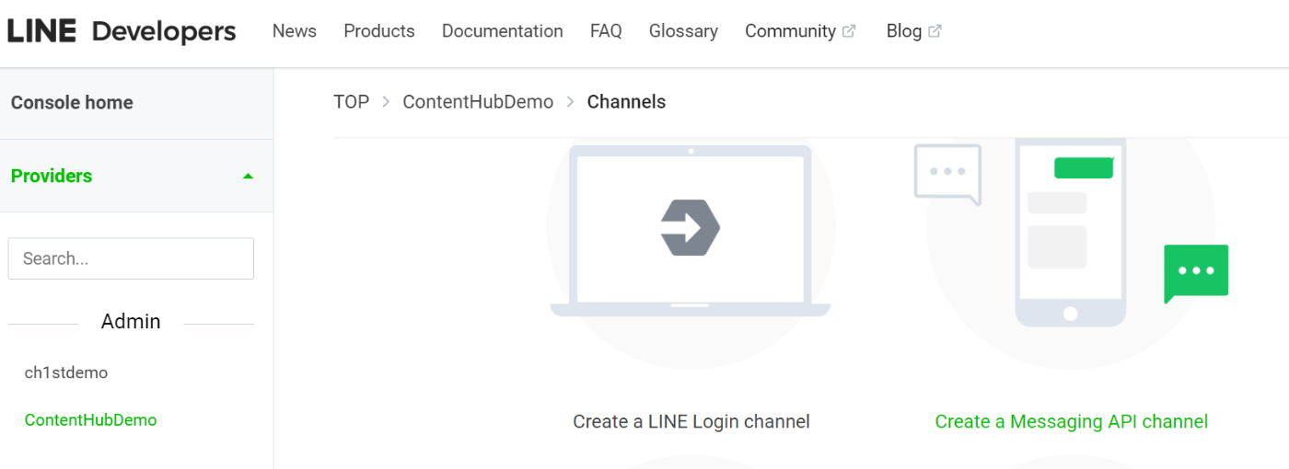This screenshot has height=469, width=1289.
Task: Open the Glossary page
Action: [x=683, y=31]
